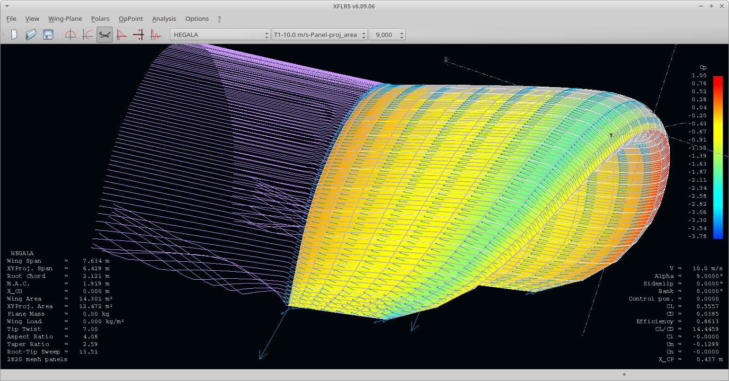Image resolution: width=729 pixels, height=381 pixels.
Task: Open the stability root locus view icon
Action: 139,35
